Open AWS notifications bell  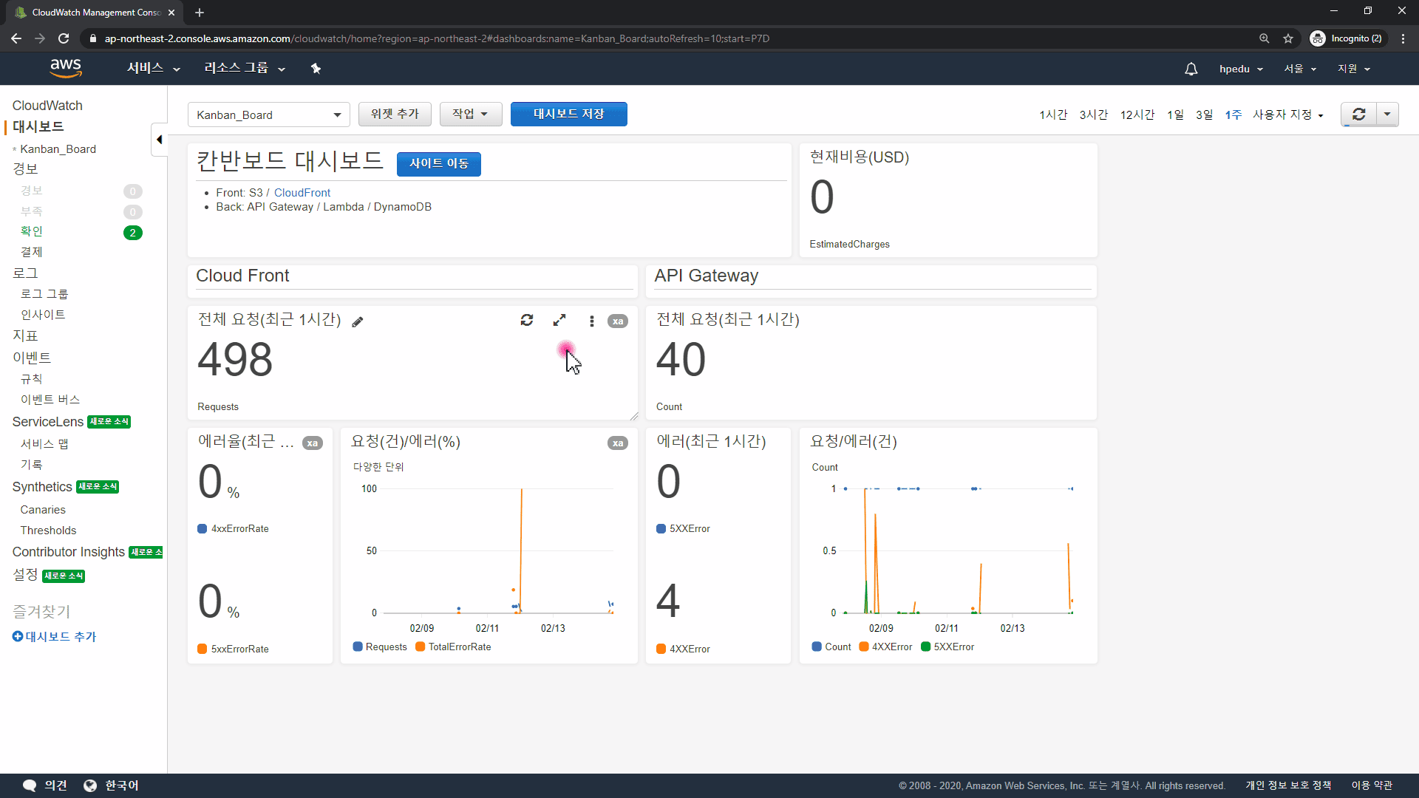click(x=1191, y=69)
